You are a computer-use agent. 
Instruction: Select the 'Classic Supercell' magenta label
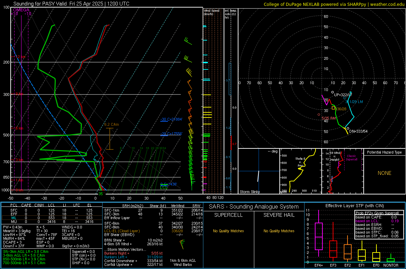352,158
